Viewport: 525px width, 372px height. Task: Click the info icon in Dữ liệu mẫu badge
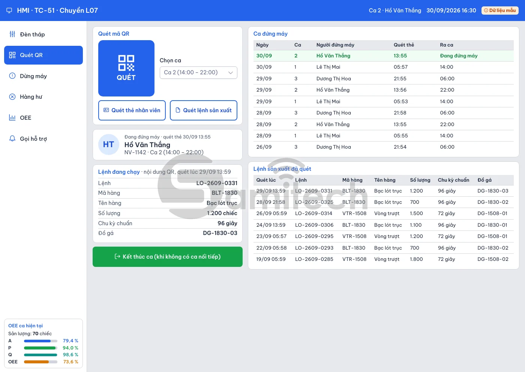tap(486, 11)
